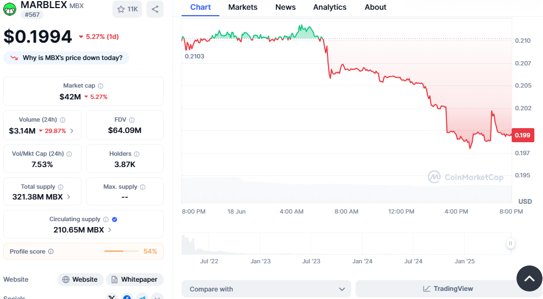Click the Total supply info icon
The height and width of the screenshot is (299, 543).
pos(61,187)
